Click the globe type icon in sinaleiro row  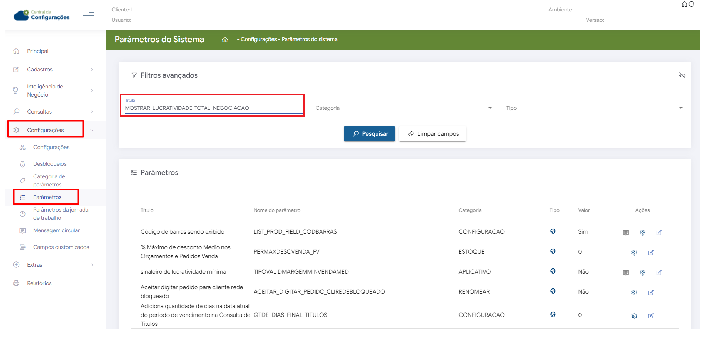[553, 271]
